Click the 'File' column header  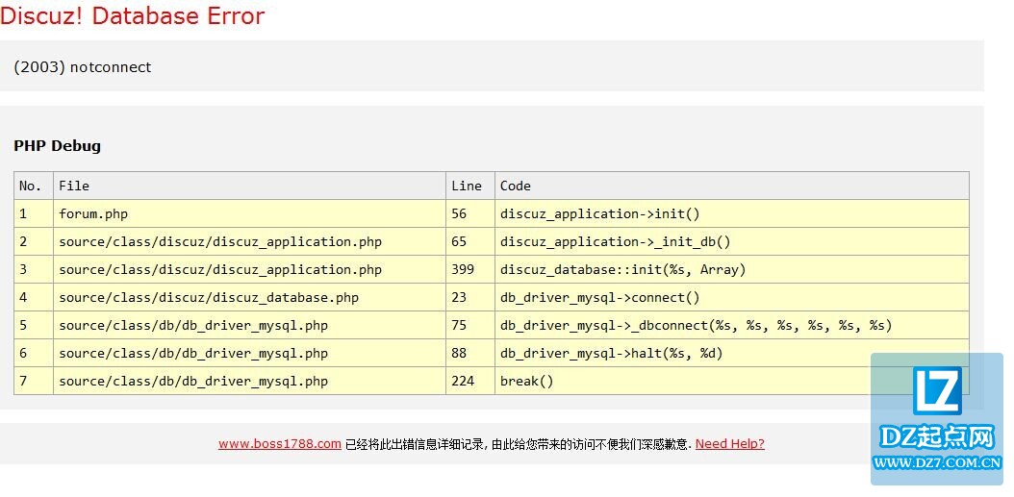pyautogui.click(x=249, y=186)
